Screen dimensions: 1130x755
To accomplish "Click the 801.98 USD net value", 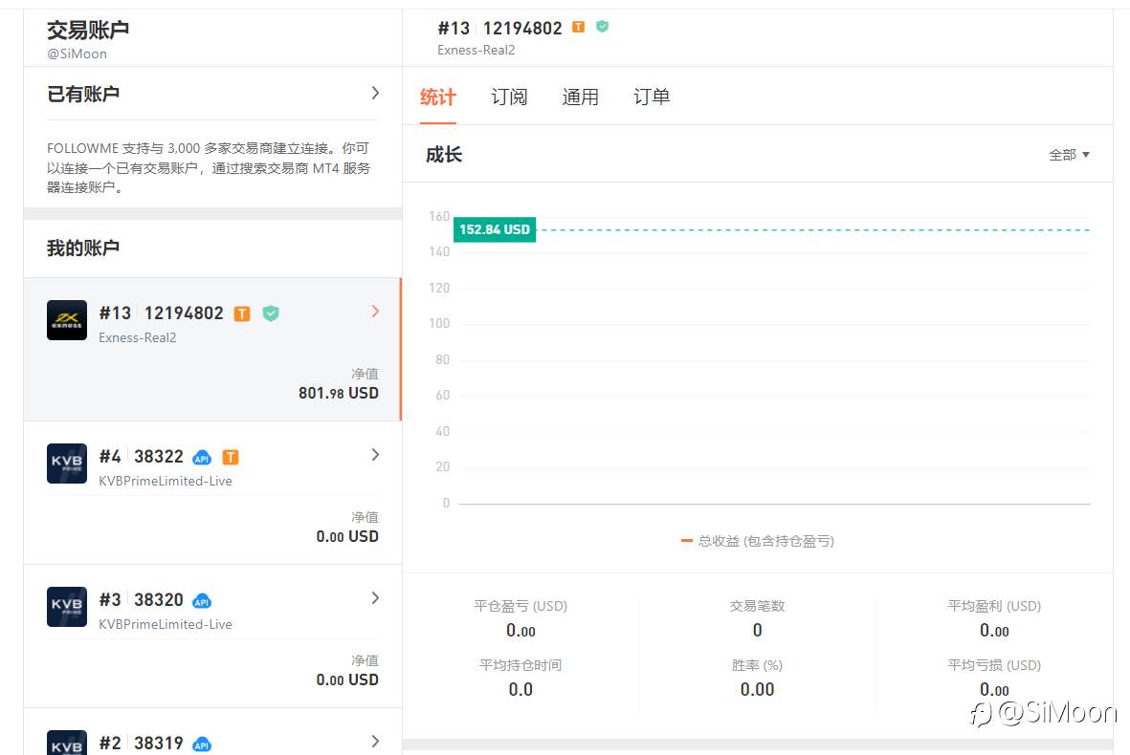I will coord(339,393).
